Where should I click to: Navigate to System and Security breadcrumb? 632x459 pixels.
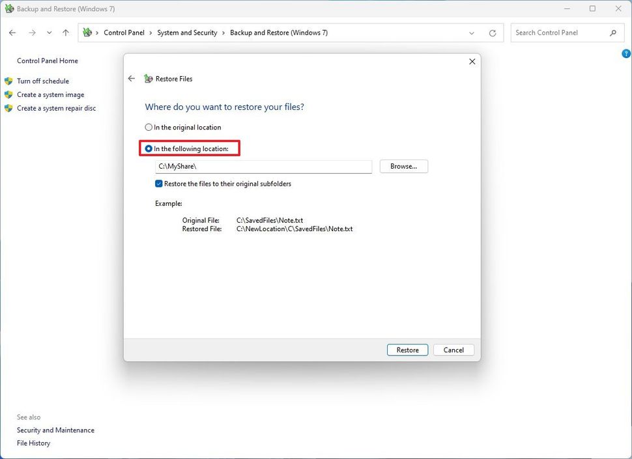tap(187, 32)
